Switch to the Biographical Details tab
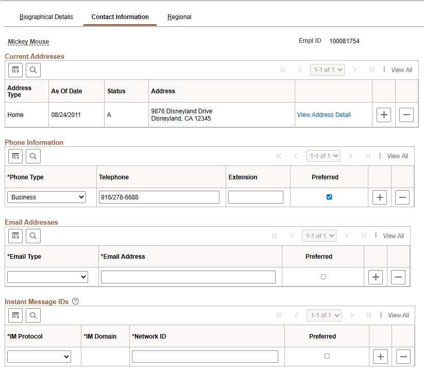424x369 pixels. pyautogui.click(x=46, y=17)
